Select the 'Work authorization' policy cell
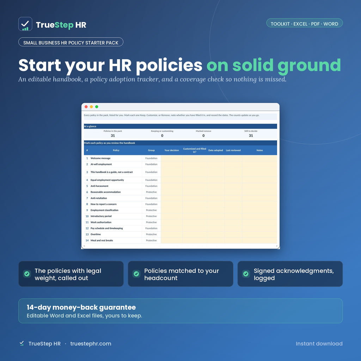Screen dimensions: 361x361 coord(116,222)
